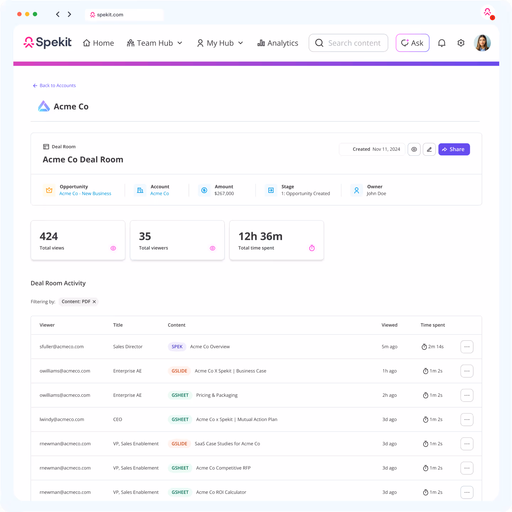The height and width of the screenshot is (512, 512).
Task: Select viewer sfuller@acmeco.com
Action: [62, 347]
